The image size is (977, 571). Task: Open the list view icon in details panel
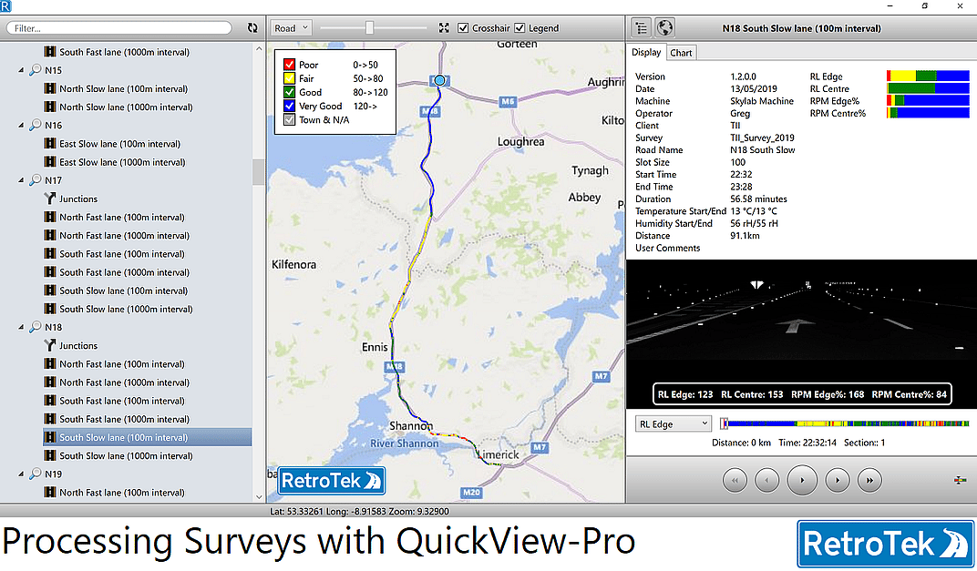click(x=642, y=28)
